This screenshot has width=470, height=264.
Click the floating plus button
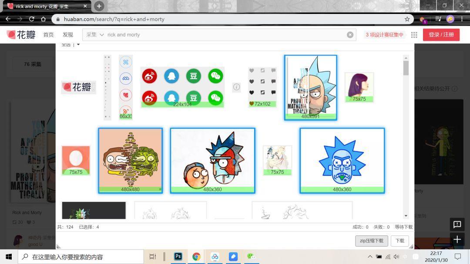tap(457, 240)
